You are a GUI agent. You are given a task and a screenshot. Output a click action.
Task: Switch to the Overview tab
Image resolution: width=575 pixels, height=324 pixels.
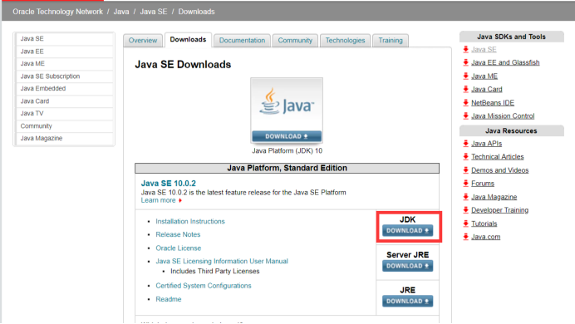click(143, 41)
